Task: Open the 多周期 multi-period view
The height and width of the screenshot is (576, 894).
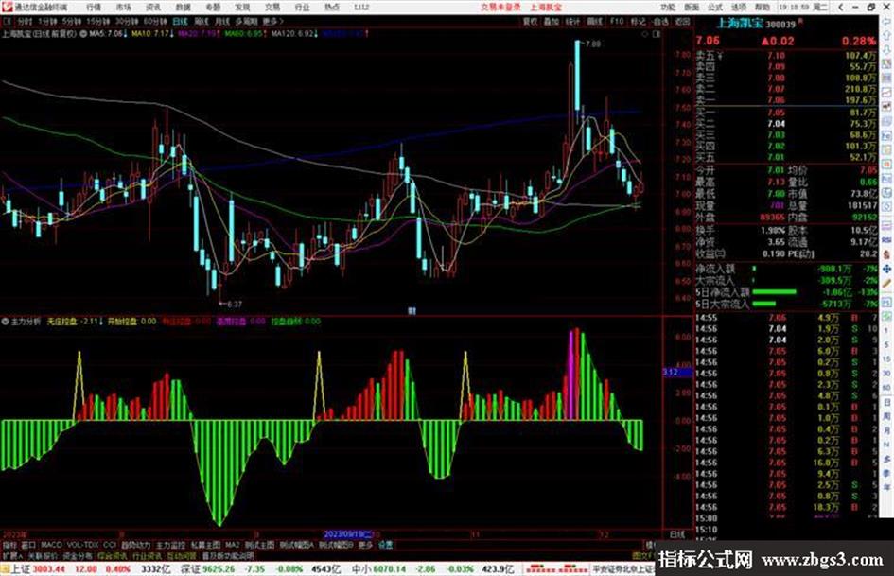Action: [246, 21]
